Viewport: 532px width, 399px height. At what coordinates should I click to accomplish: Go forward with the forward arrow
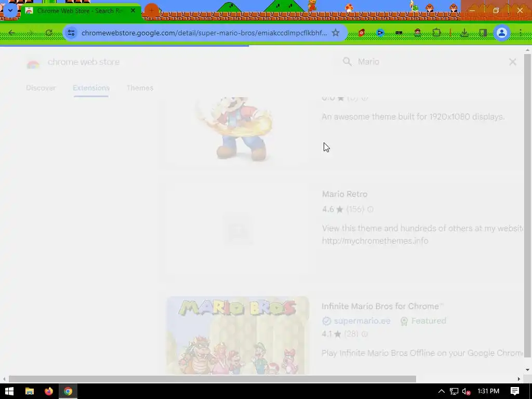pos(30,33)
